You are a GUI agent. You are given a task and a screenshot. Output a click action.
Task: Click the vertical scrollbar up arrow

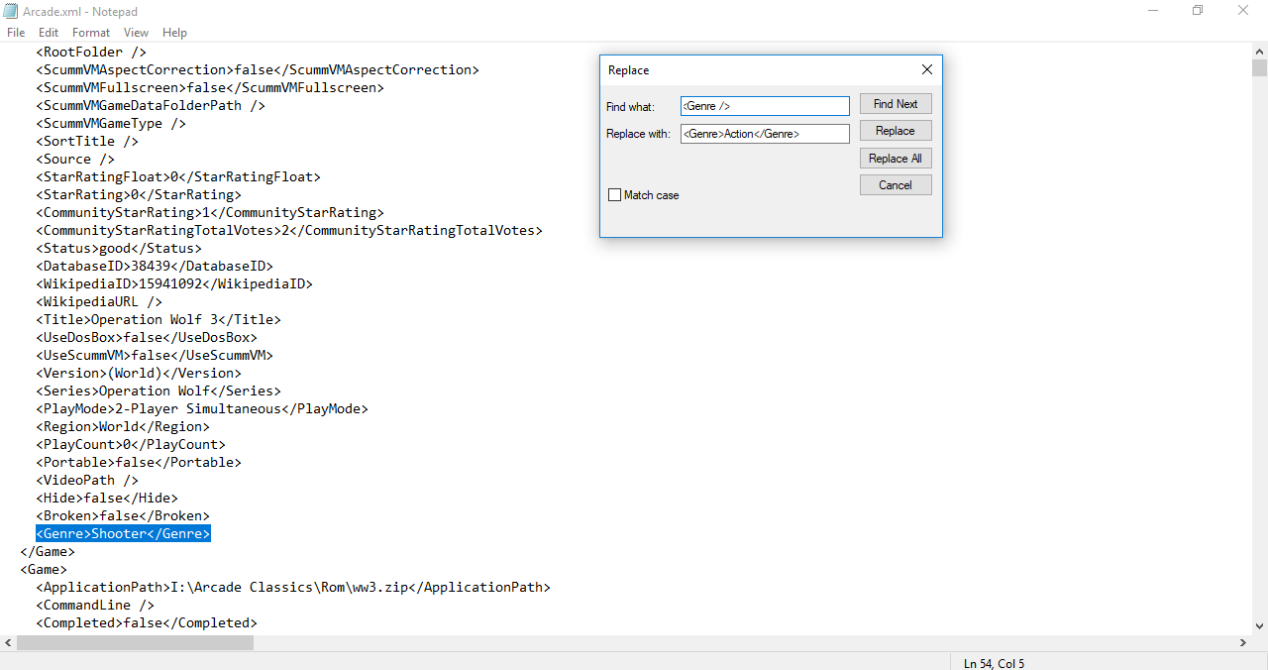click(1259, 51)
